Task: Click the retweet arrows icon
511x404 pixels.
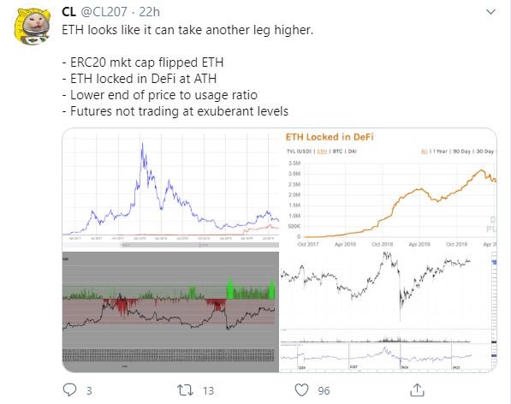Action: point(185,390)
